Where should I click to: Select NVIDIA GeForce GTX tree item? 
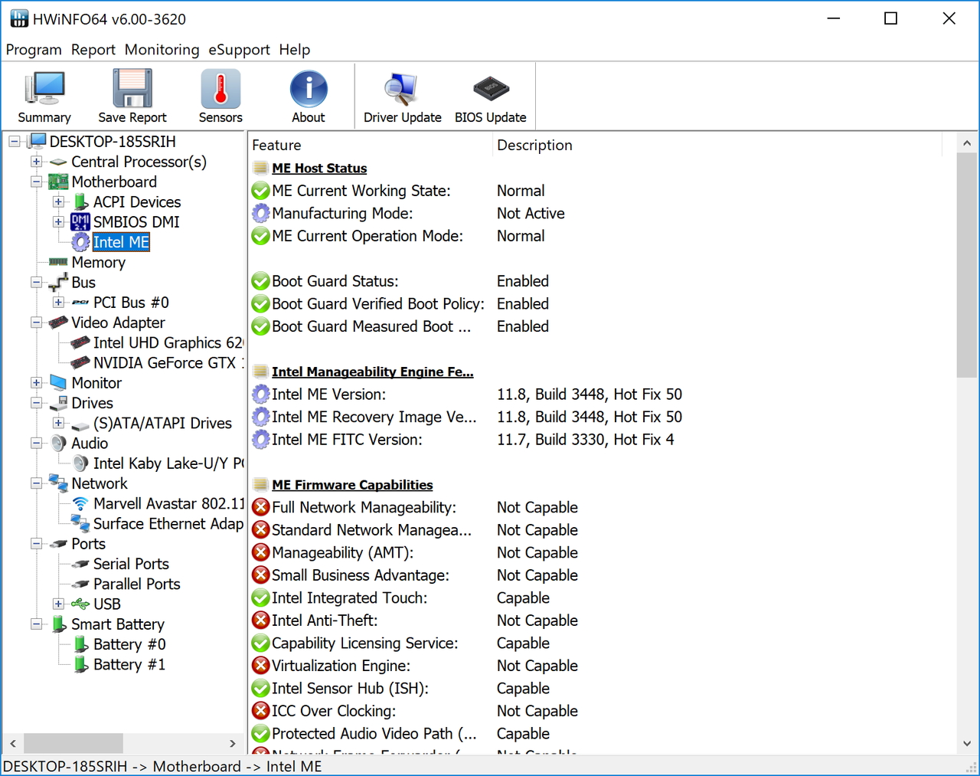(x=168, y=363)
